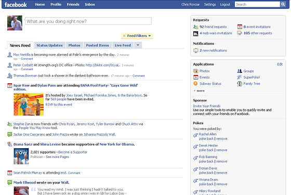Screen dimensions: 291x195
Task: Click the mob wars invitations icon
Action: (x=195, y=33)
